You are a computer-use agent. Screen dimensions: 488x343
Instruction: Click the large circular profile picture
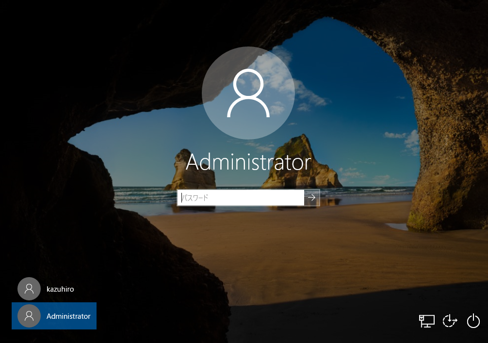click(x=248, y=93)
